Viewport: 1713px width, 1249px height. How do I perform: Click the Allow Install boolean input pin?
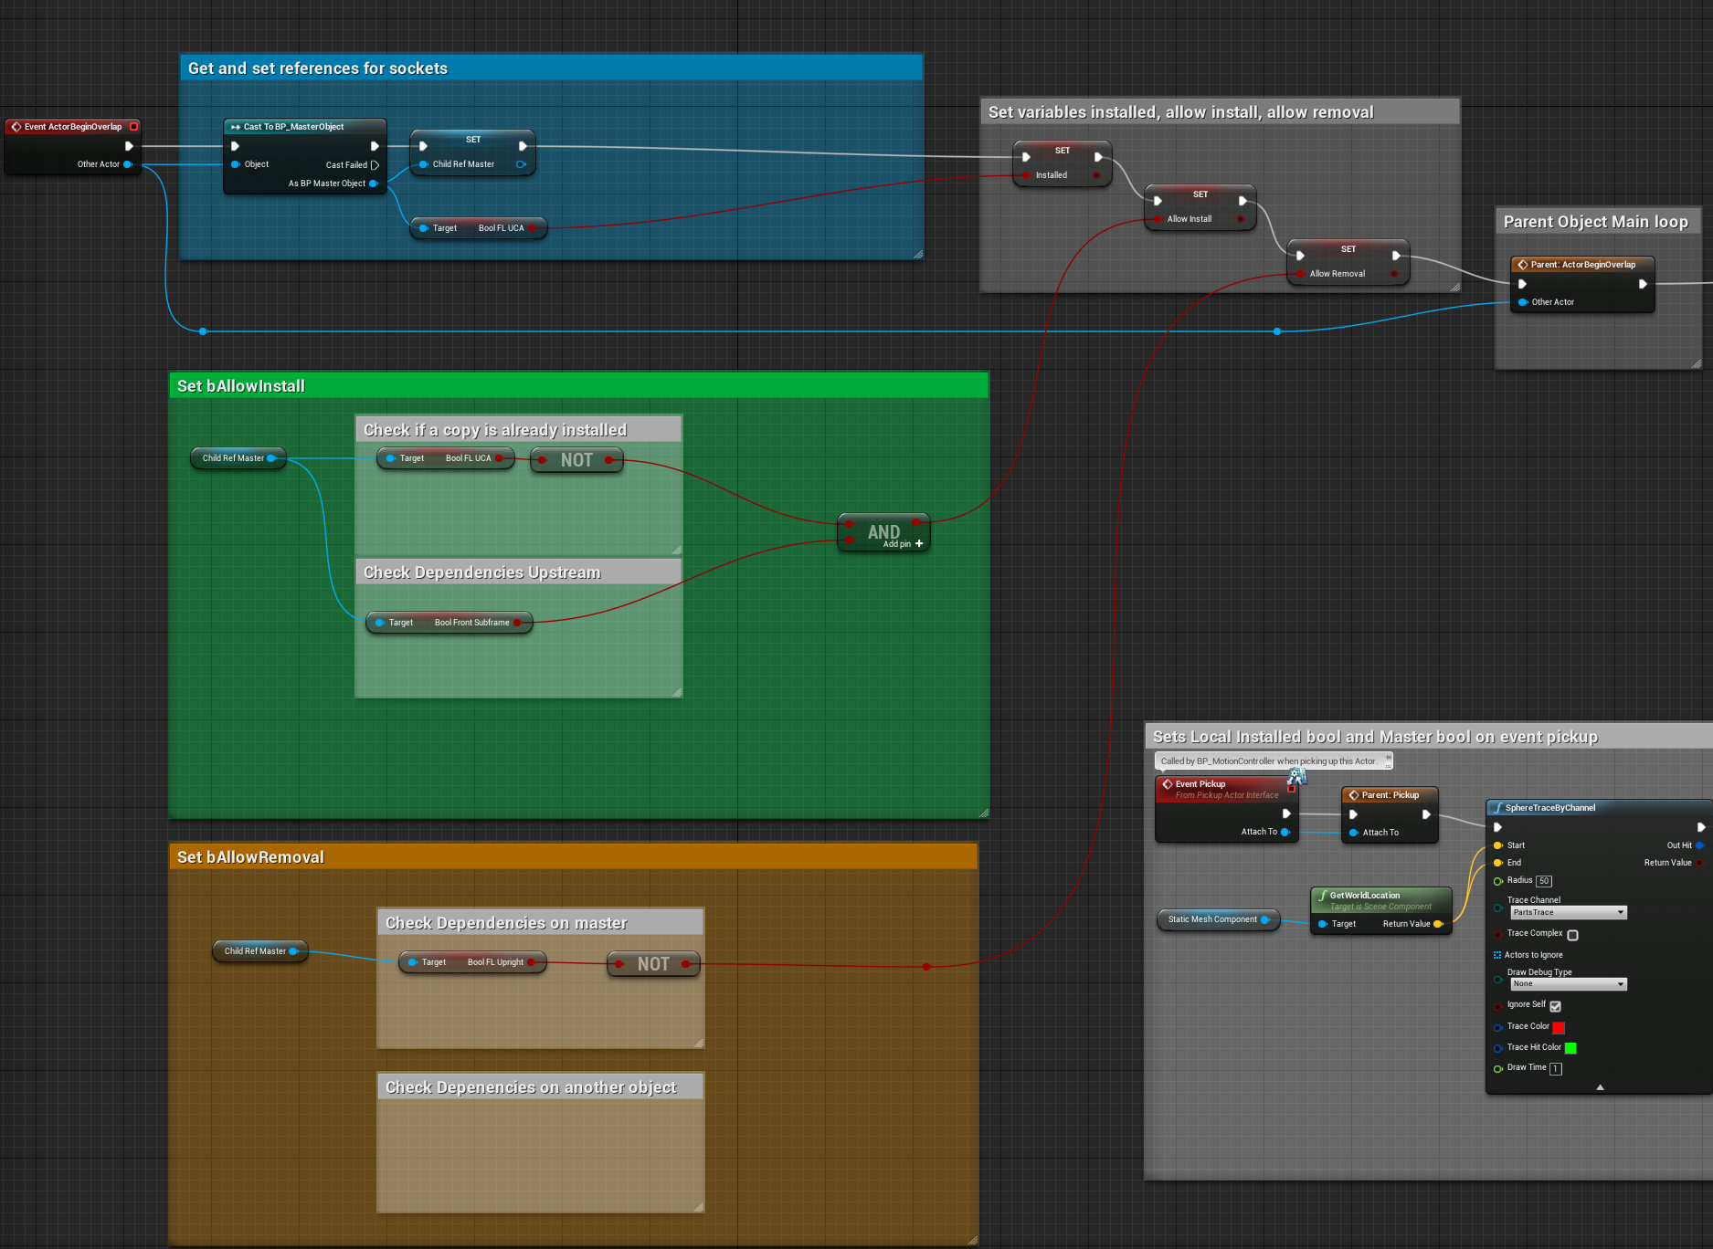click(x=1158, y=219)
